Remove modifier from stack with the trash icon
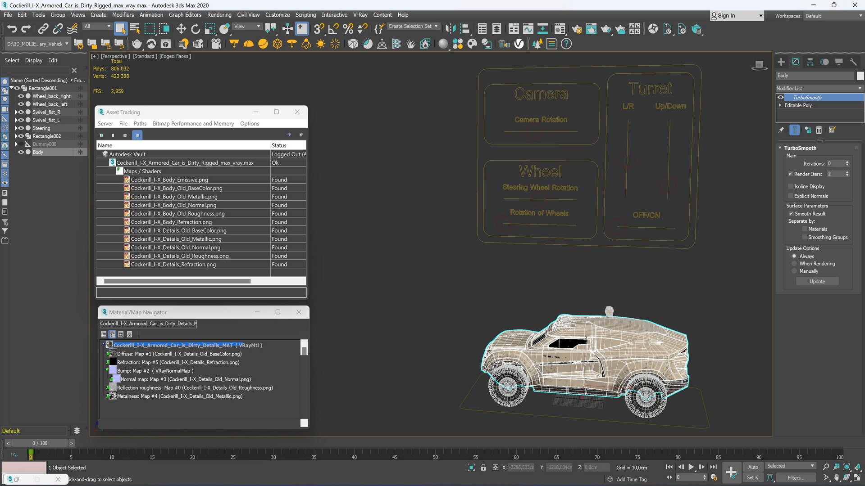This screenshot has height=486, width=865. pyautogui.click(x=819, y=130)
